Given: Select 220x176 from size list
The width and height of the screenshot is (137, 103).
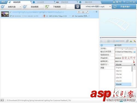Looking at the screenshot, I should click(x=123, y=78).
